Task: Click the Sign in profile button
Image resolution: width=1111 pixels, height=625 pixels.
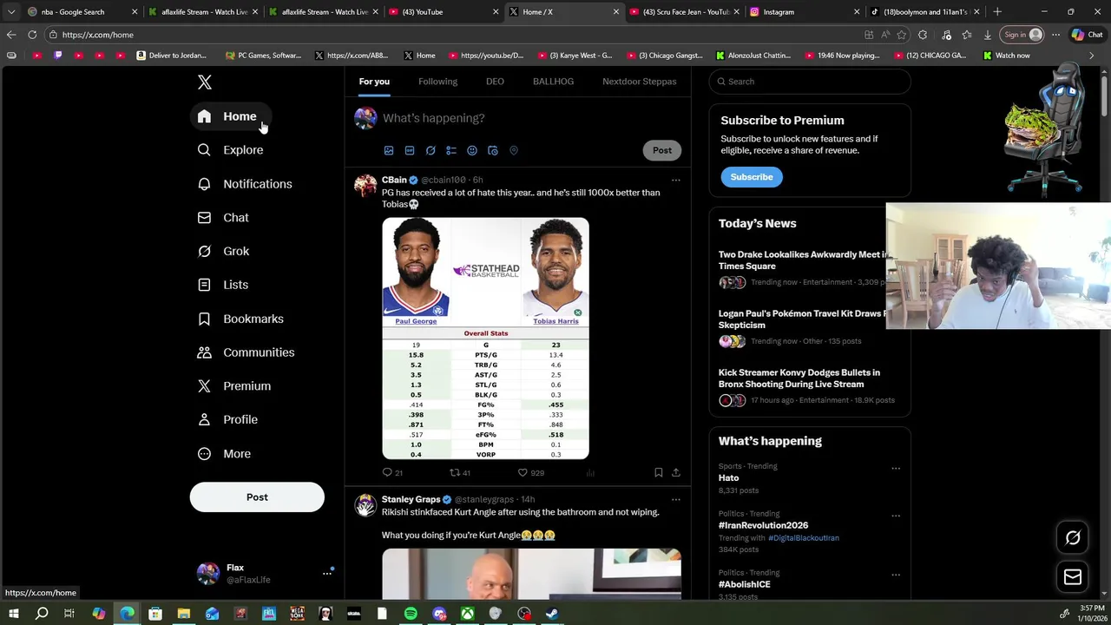Action: click(1023, 35)
